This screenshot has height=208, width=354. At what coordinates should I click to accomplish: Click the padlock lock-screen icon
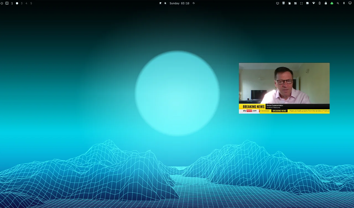[326, 3]
